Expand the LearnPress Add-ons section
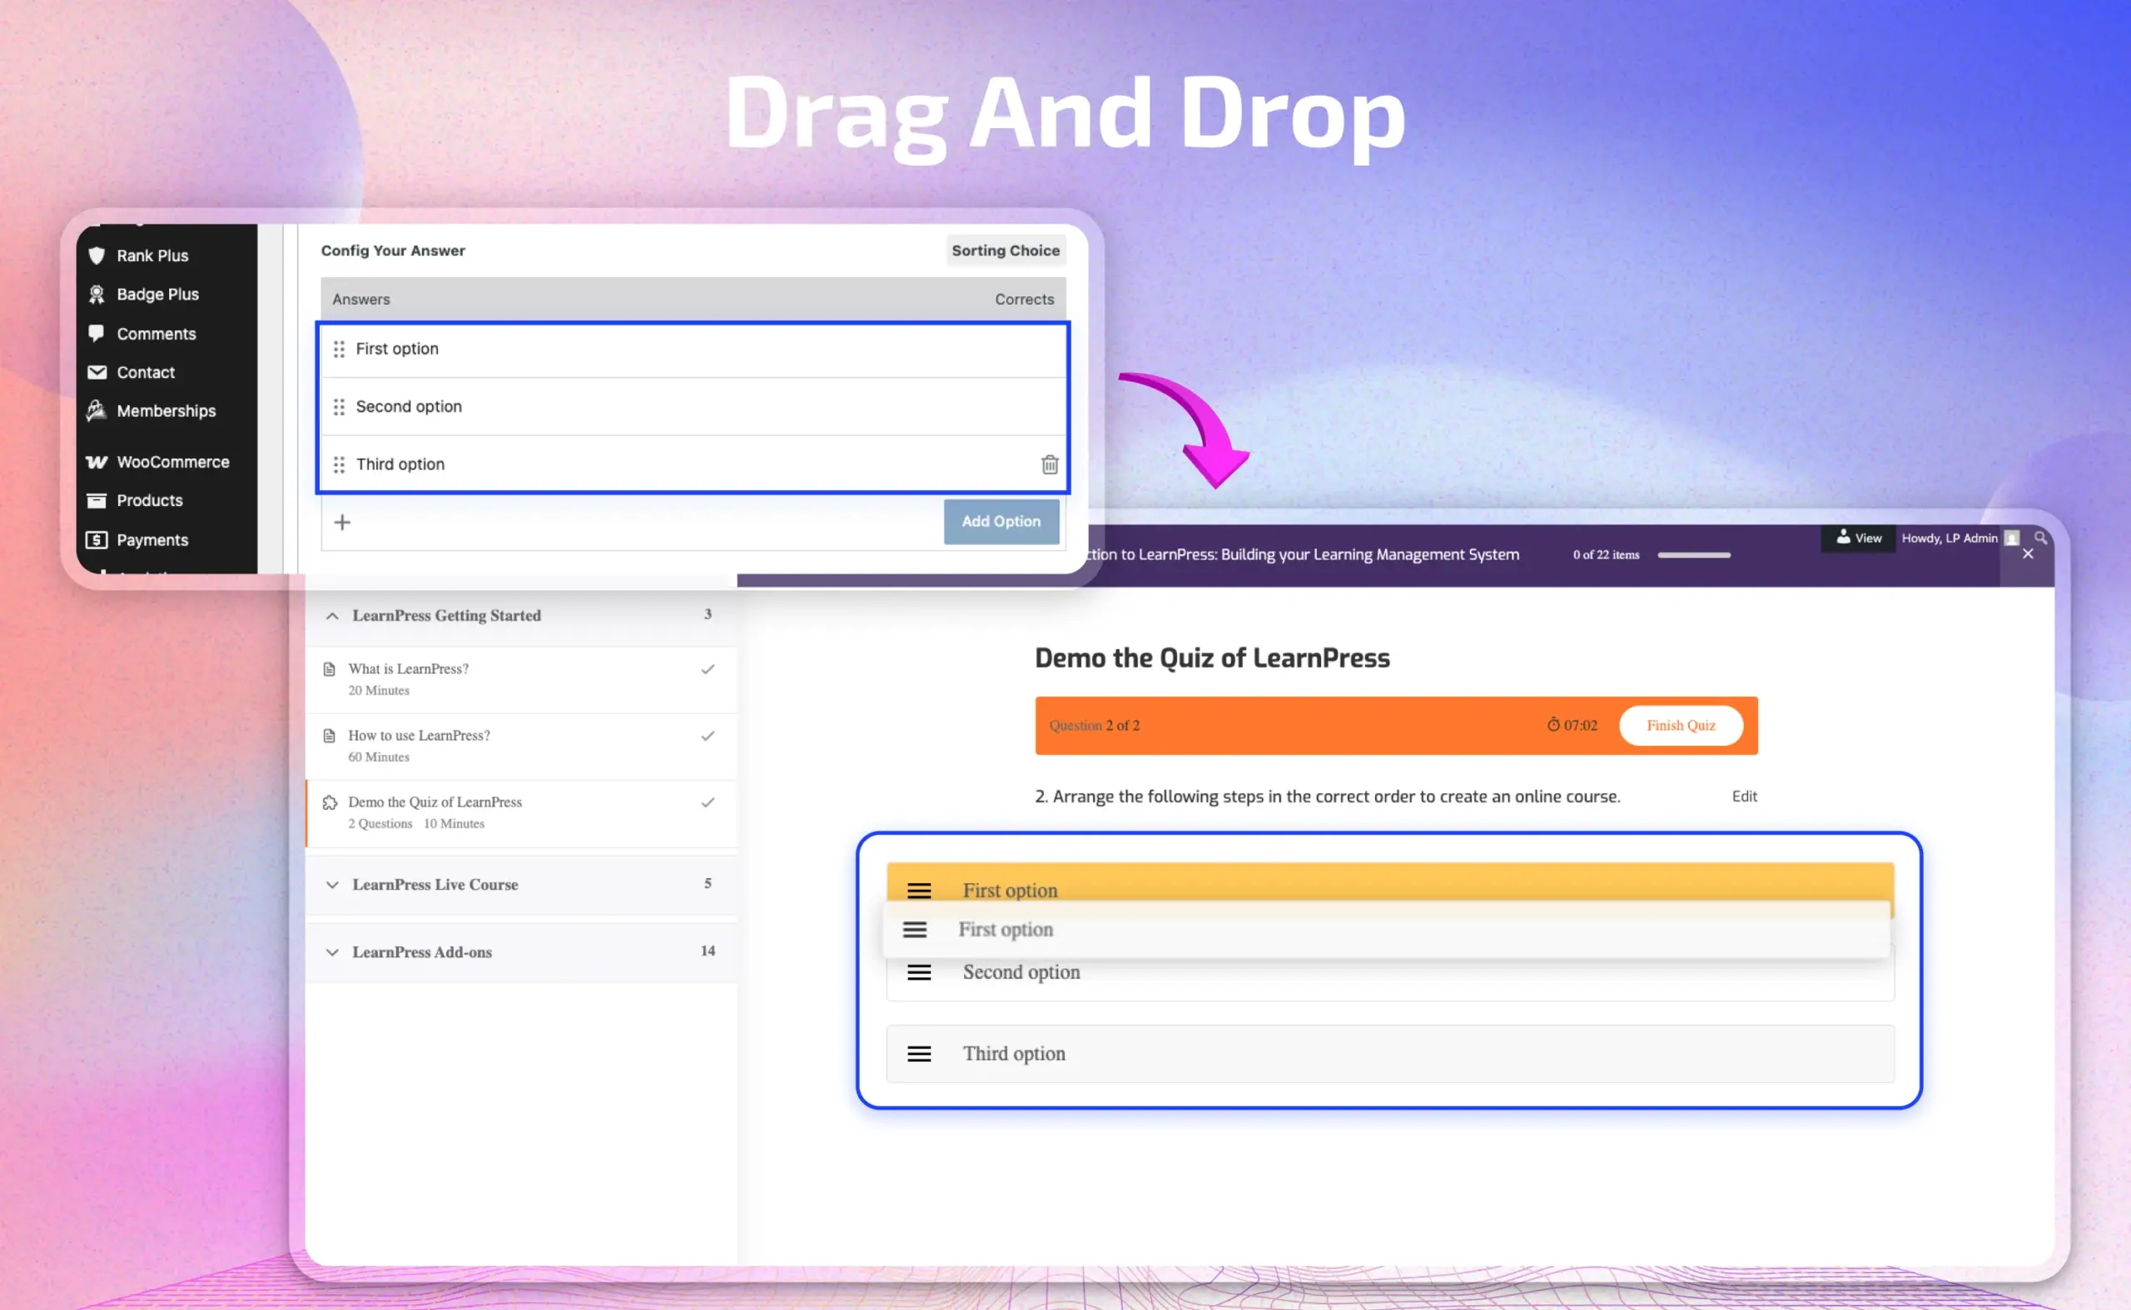Image resolution: width=2131 pixels, height=1310 pixels. point(332,952)
